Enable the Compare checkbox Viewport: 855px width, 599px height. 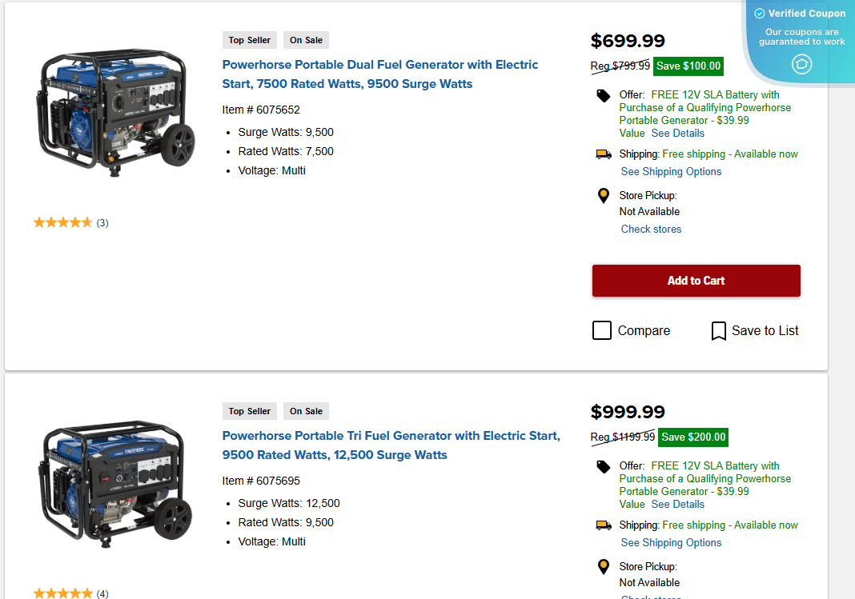tap(602, 329)
